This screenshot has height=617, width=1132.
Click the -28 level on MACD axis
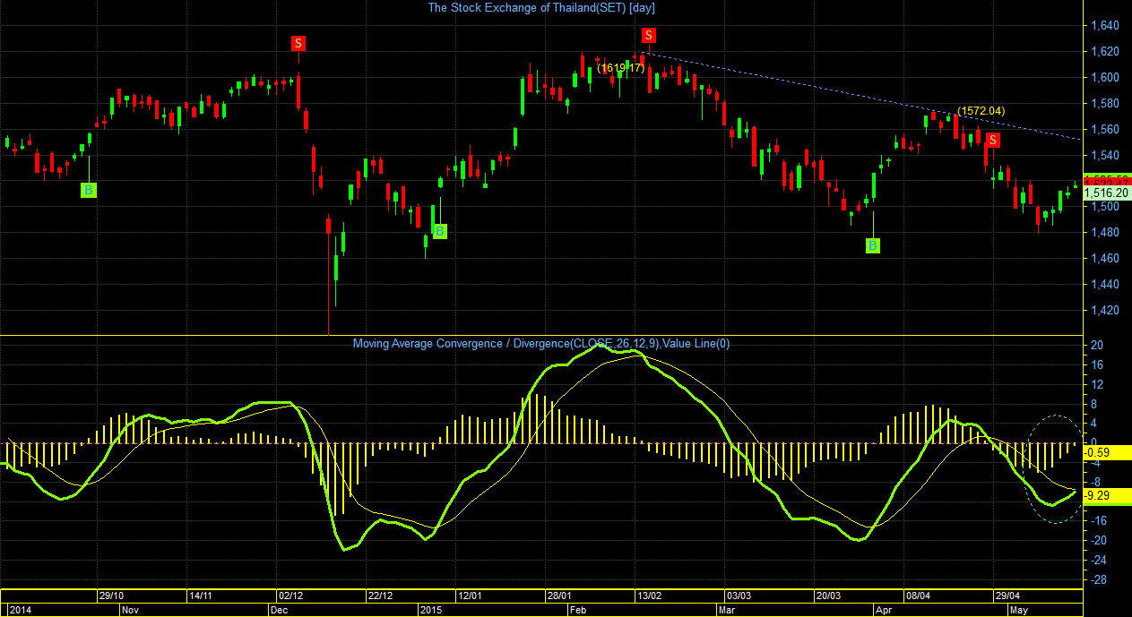[1099, 579]
